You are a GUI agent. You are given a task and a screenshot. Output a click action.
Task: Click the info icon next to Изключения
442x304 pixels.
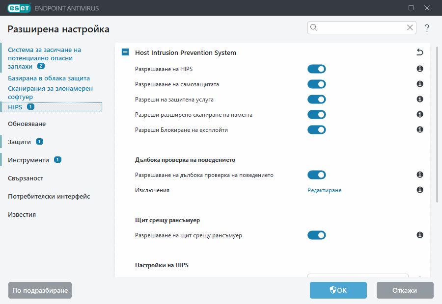(419, 190)
